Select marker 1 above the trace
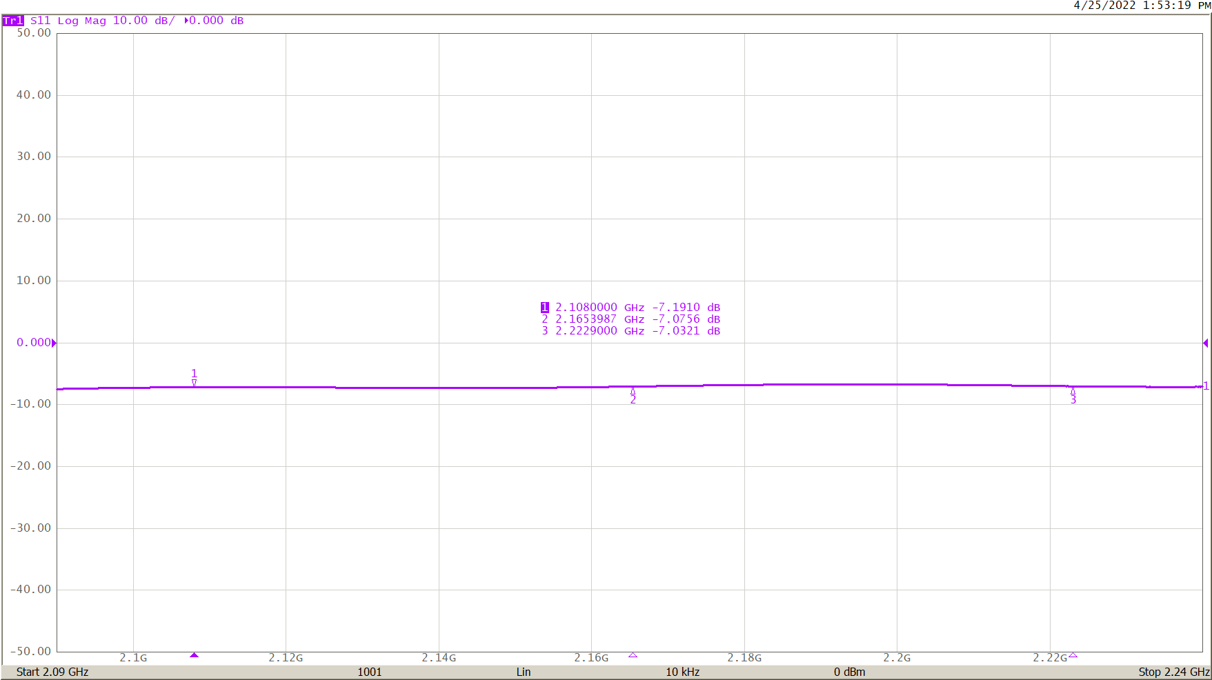This screenshot has height=680, width=1212. pyautogui.click(x=194, y=376)
